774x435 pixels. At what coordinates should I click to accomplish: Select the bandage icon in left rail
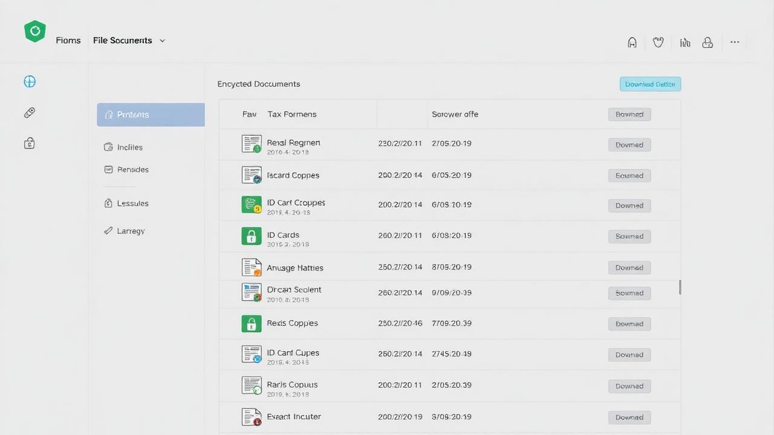click(30, 113)
